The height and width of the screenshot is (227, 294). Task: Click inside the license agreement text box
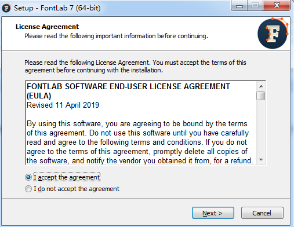[141, 123]
